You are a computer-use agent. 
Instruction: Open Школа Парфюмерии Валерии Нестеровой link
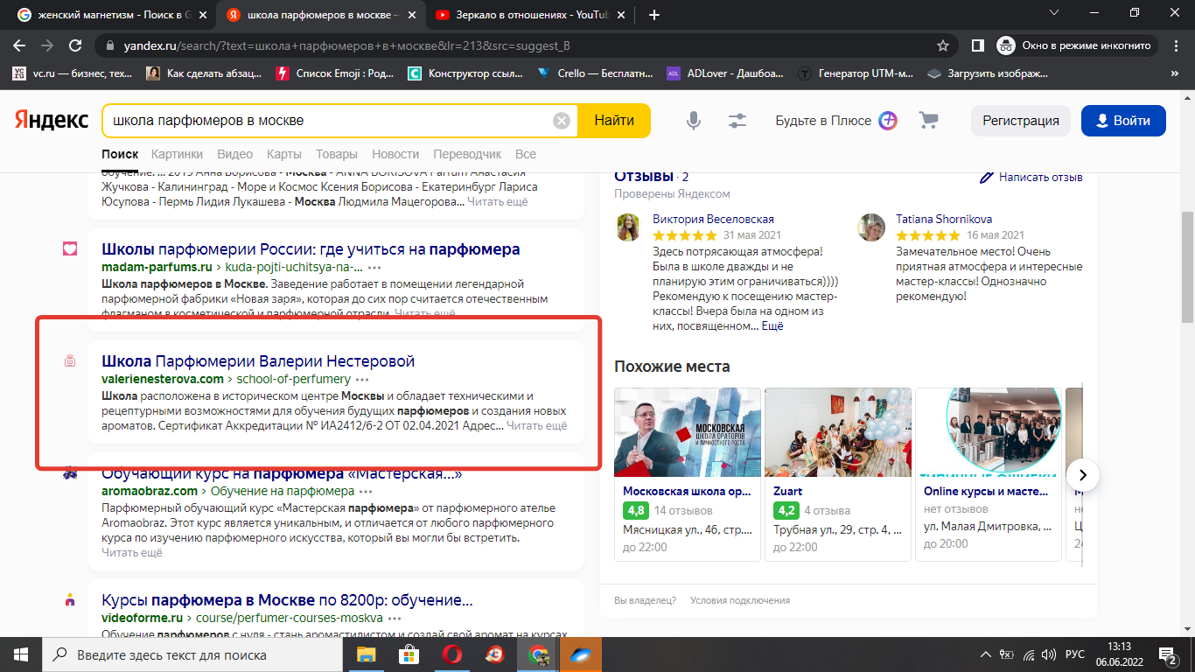tap(258, 361)
